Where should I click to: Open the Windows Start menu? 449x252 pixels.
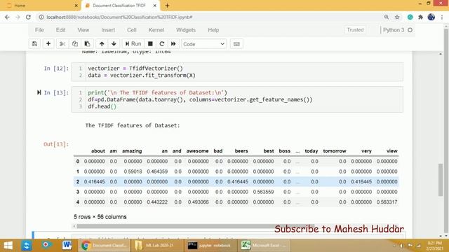(x=8, y=246)
